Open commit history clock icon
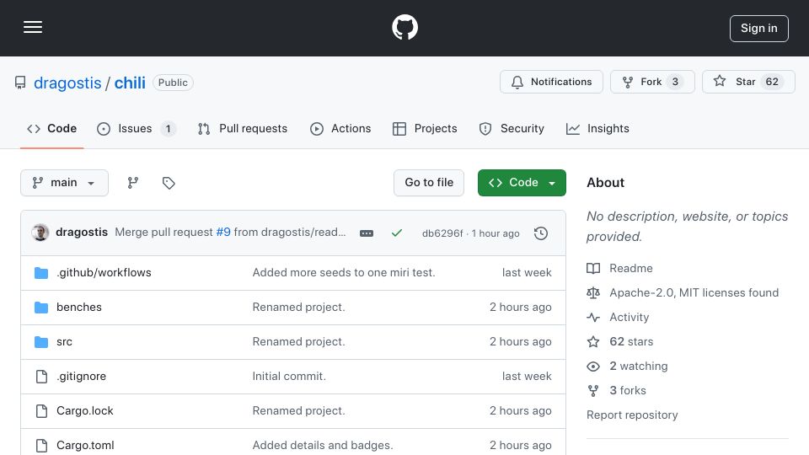 click(x=541, y=233)
